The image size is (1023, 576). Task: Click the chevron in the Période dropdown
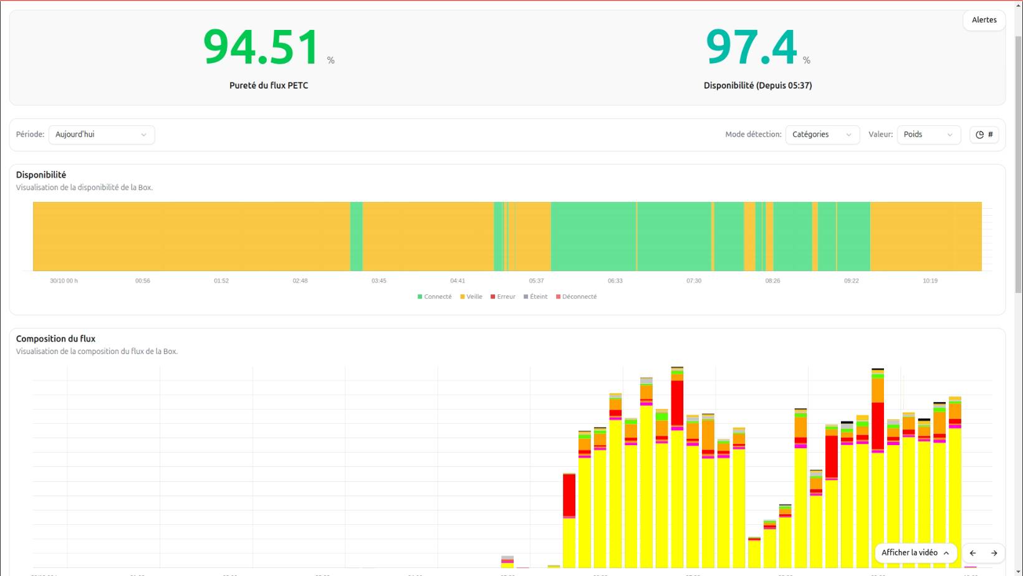143,135
